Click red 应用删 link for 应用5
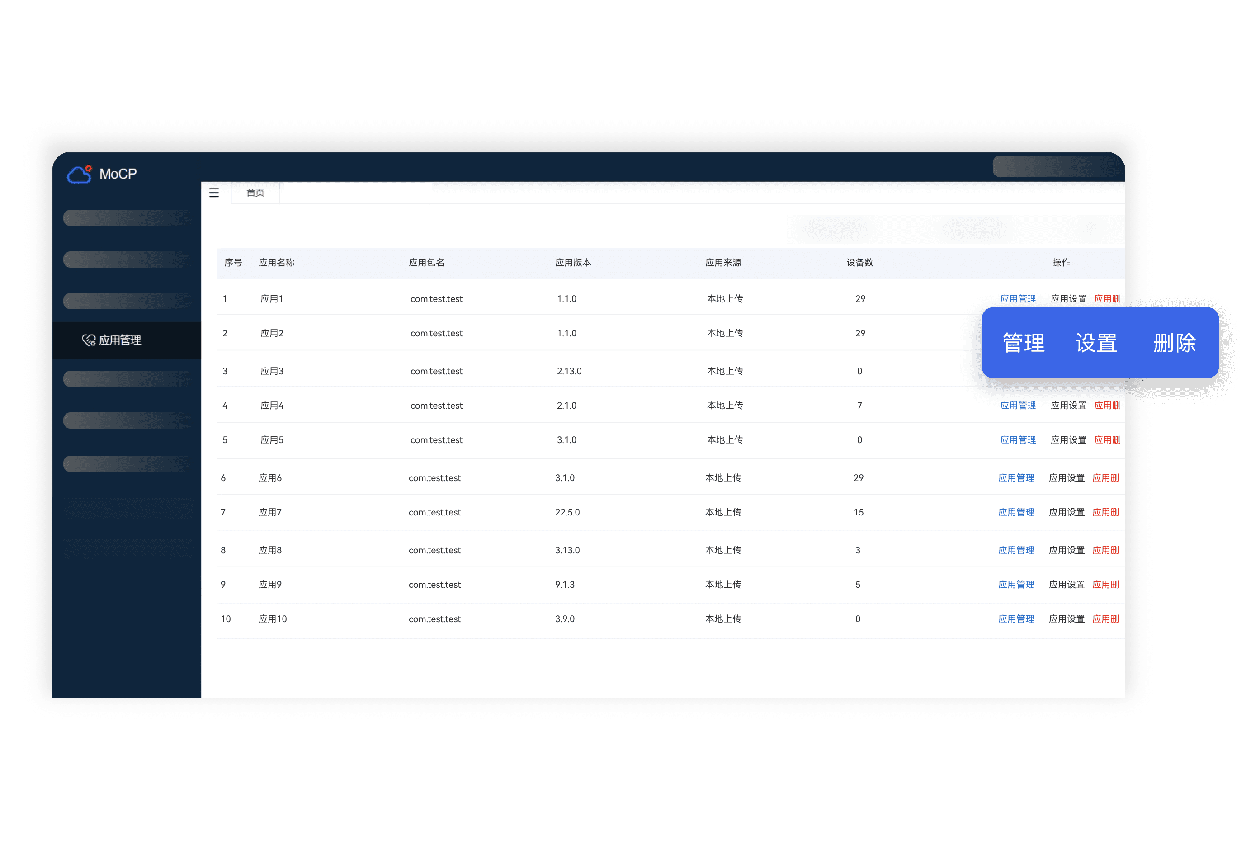Viewport: 1246px width, 850px height. (x=1107, y=440)
